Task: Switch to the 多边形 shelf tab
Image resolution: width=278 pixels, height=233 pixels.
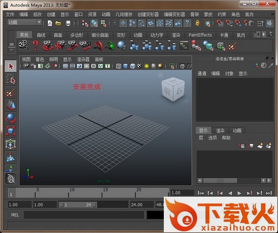Action: pyautogui.click(x=77, y=35)
